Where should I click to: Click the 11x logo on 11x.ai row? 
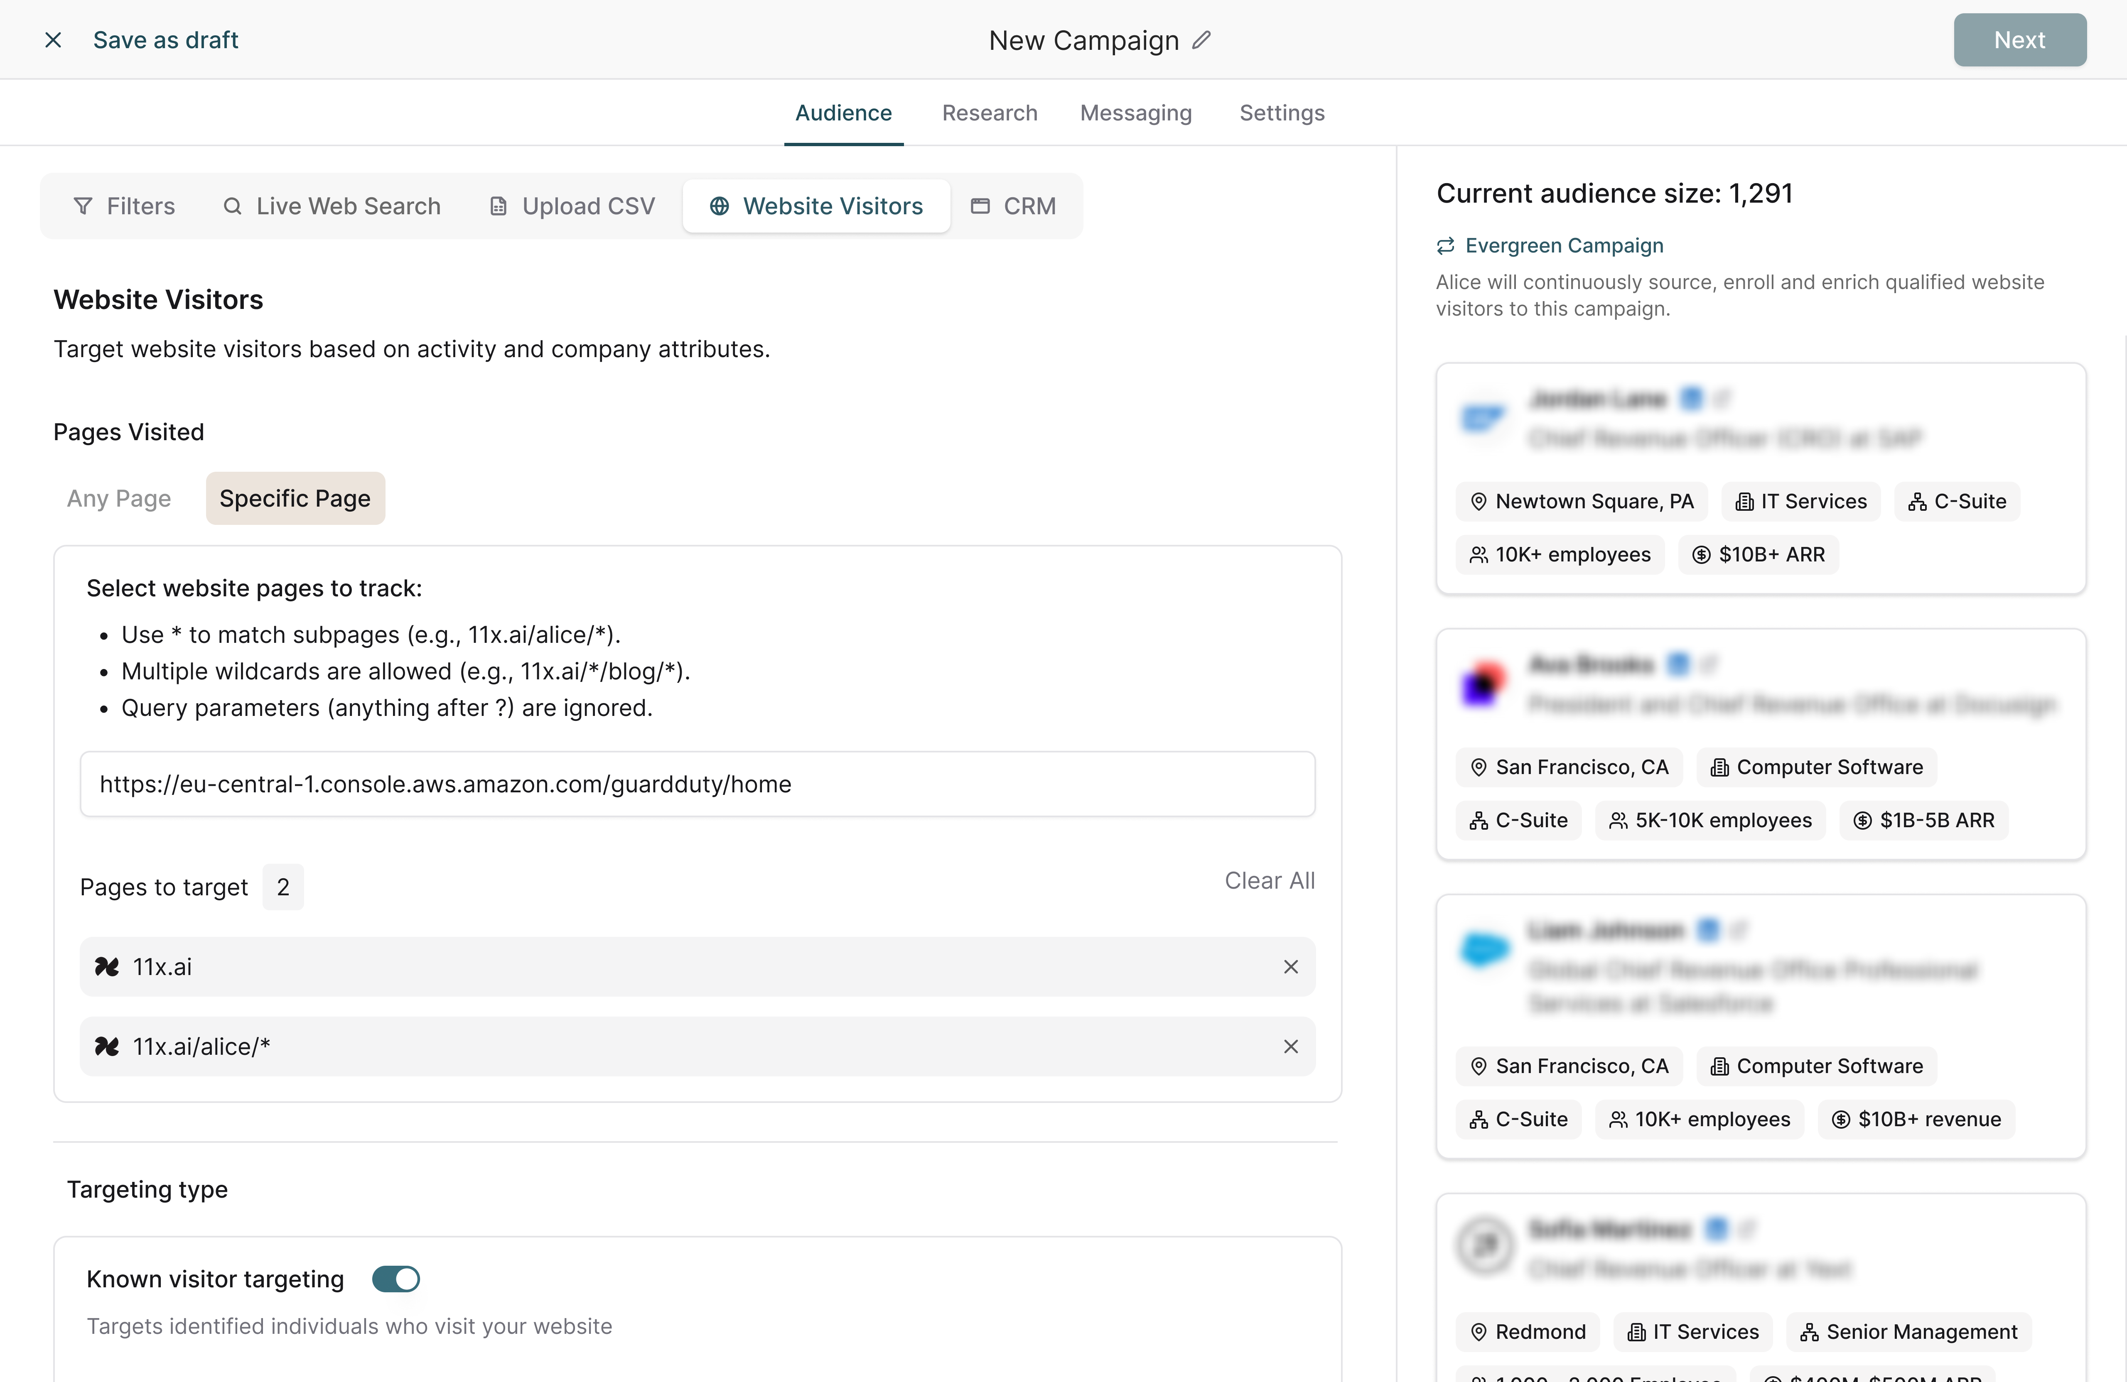click(107, 967)
